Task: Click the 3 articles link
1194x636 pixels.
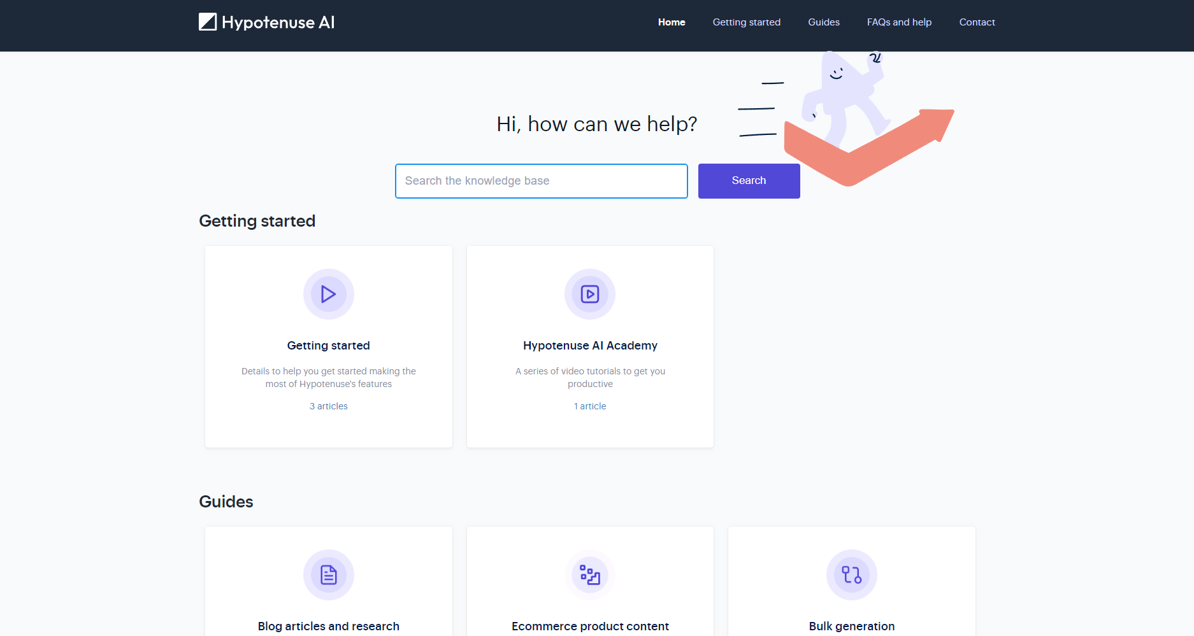Action: click(328, 406)
